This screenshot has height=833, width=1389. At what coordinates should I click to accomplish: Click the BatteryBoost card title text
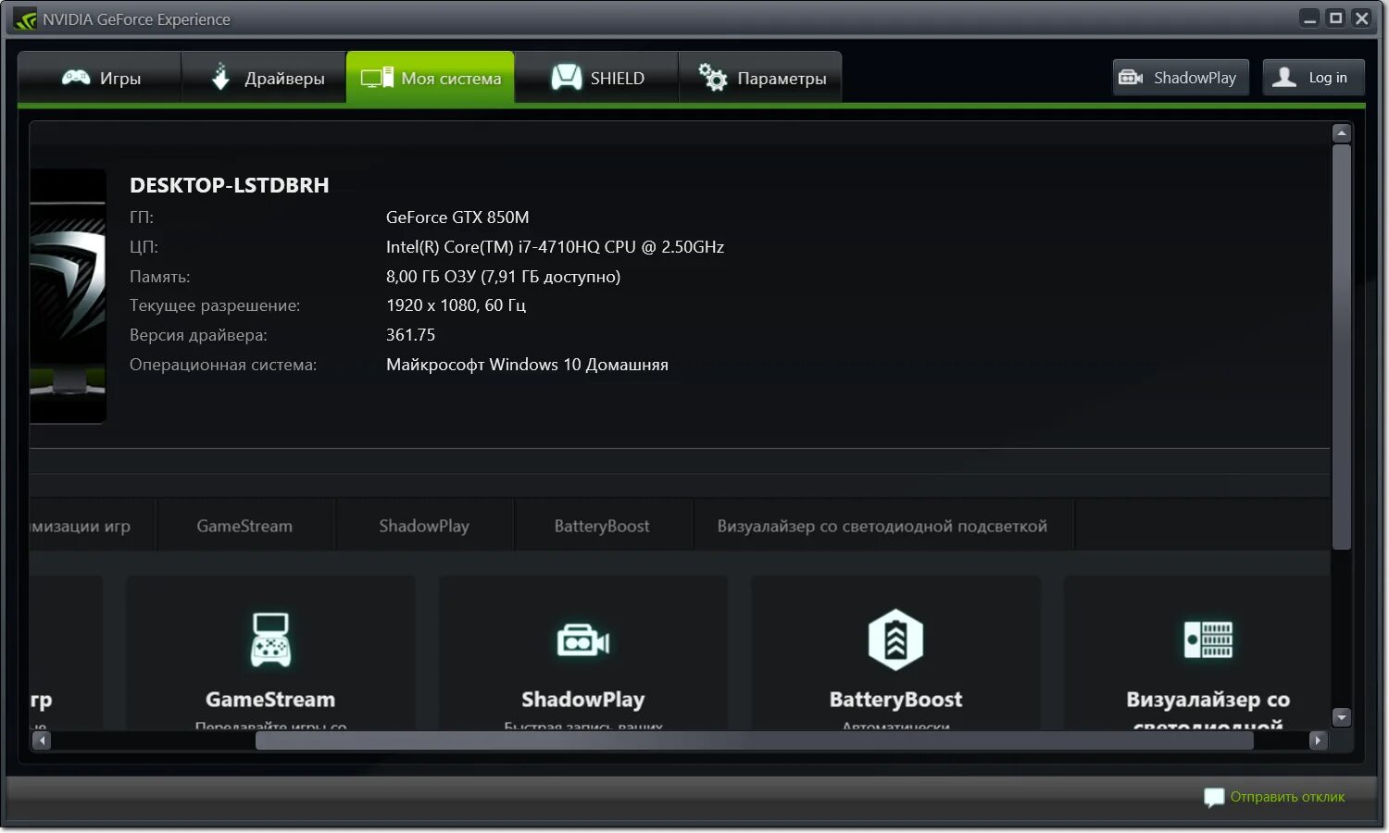coord(895,700)
